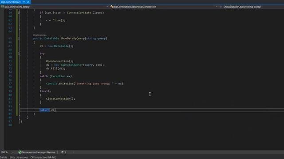Click 'No se encontraron problemas' status text

39,152
